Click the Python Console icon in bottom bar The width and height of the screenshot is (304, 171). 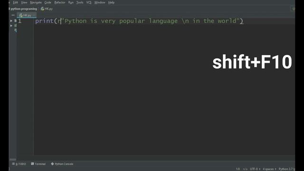click(52, 164)
